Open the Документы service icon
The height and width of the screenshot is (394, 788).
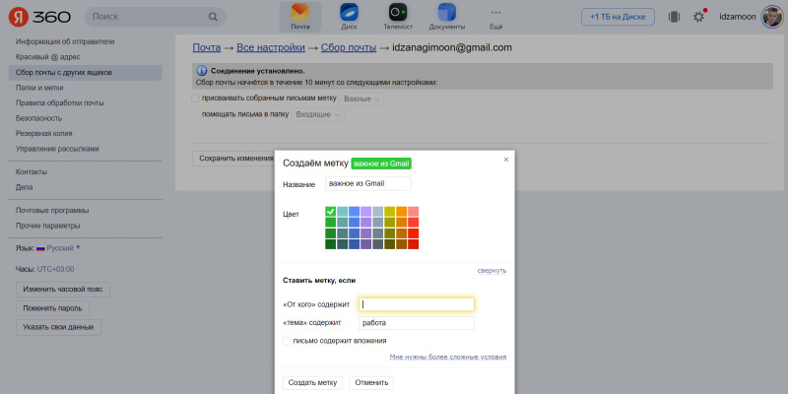point(446,16)
